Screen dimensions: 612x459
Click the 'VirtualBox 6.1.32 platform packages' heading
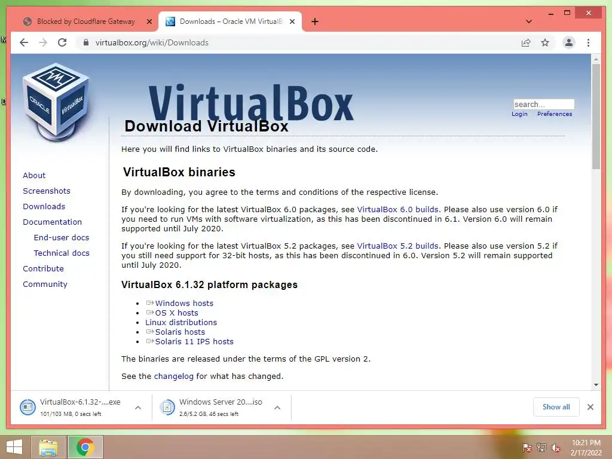click(x=209, y=285)
